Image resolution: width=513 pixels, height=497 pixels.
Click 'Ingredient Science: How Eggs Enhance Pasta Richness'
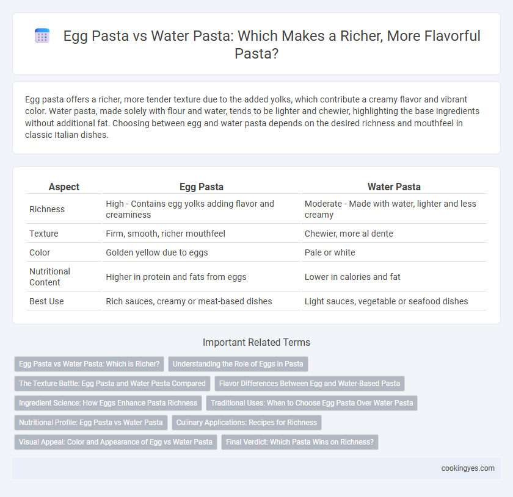[108, 403]
